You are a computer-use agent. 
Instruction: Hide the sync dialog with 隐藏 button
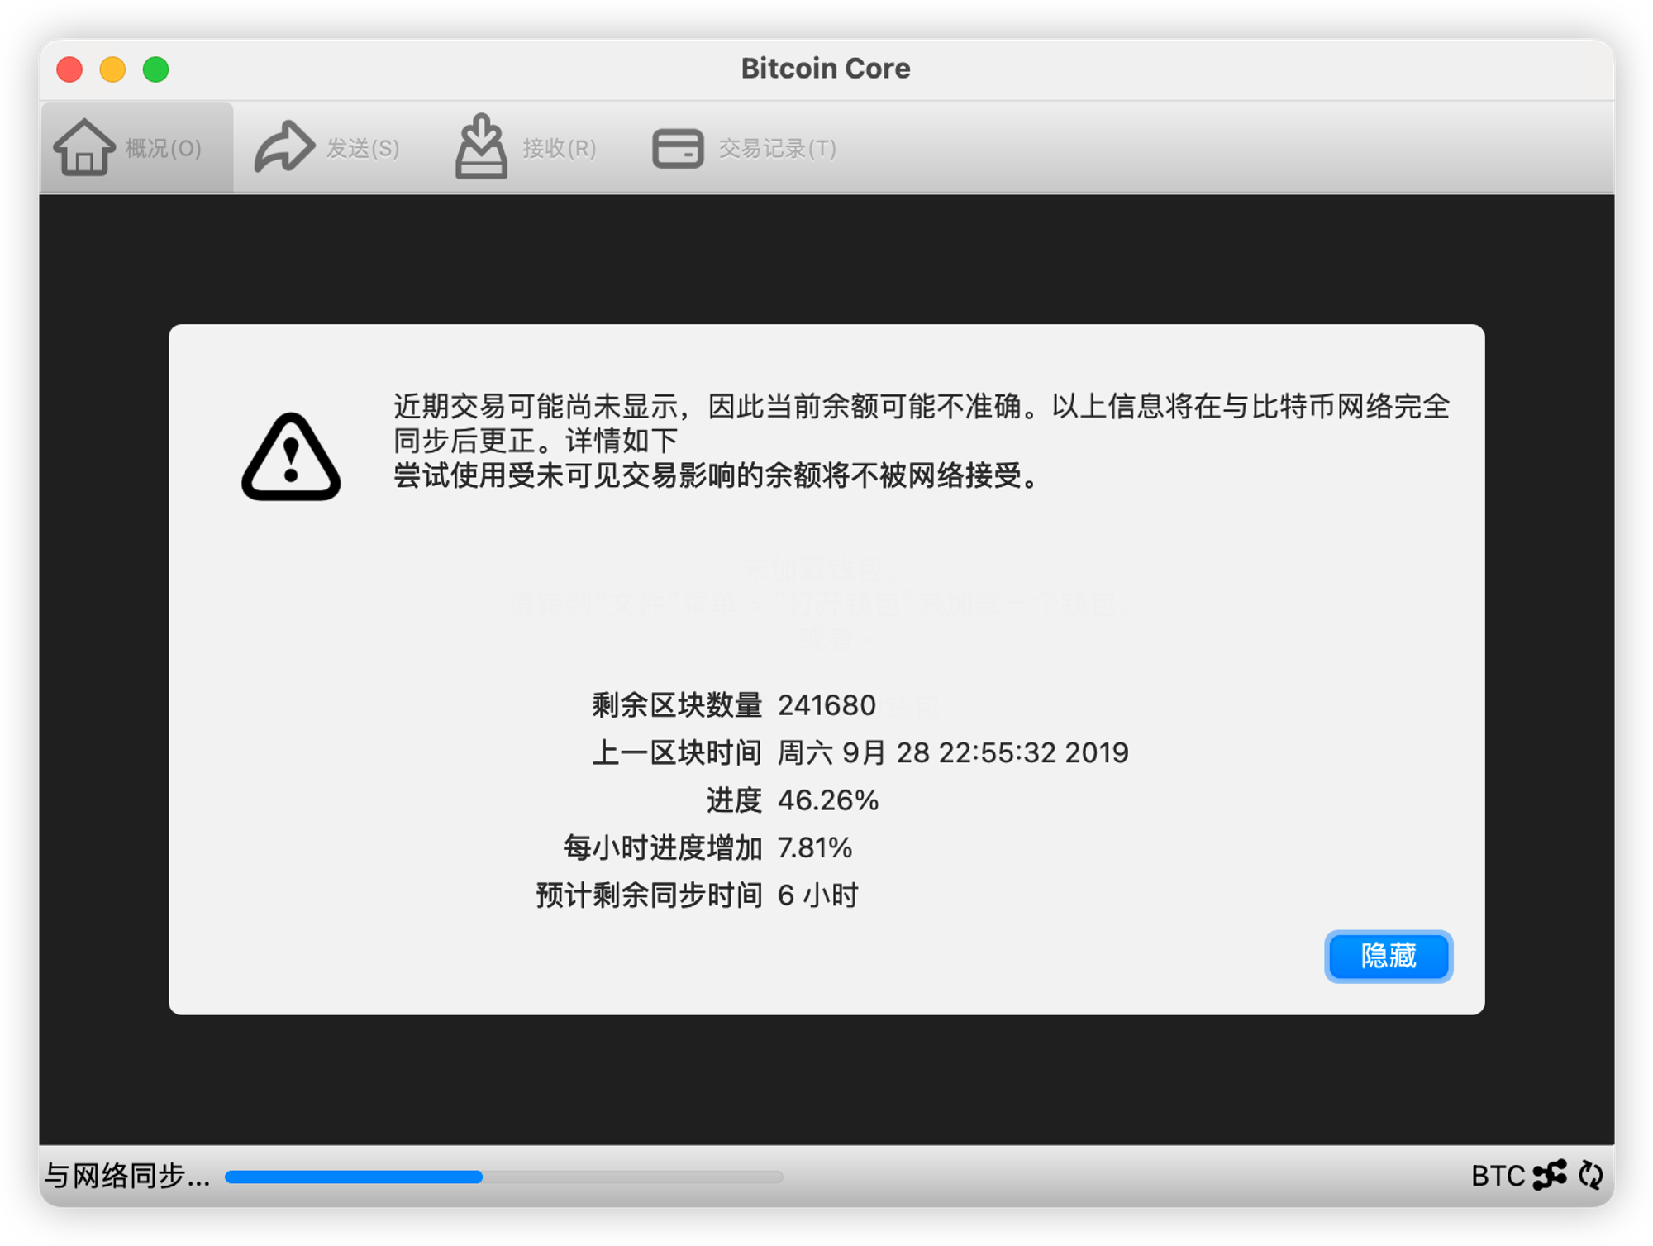pos(1389,956)
